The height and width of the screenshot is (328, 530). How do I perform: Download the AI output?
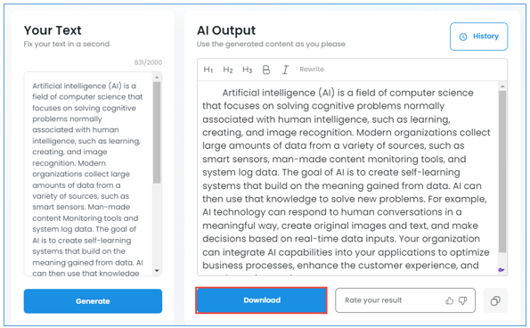coord(261,300)
